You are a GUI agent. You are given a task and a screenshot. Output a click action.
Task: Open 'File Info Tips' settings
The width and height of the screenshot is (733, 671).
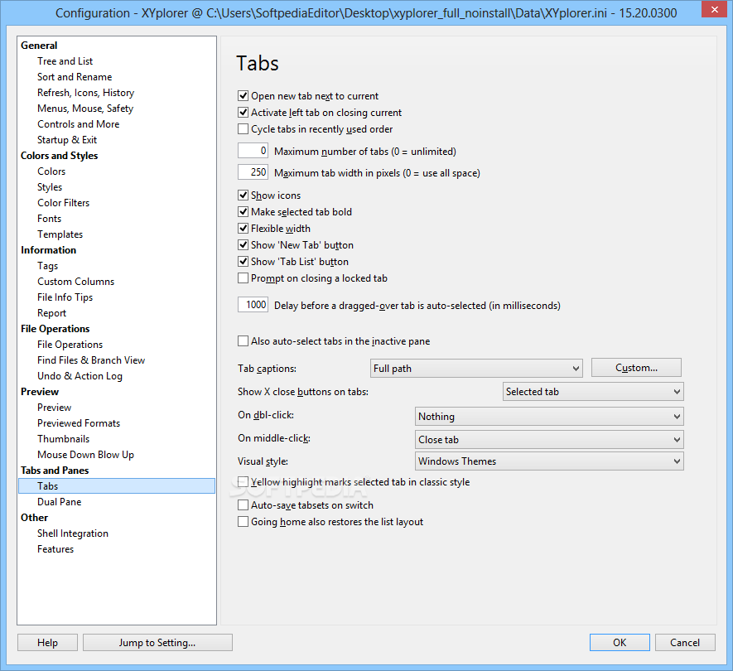click(65, 297)
